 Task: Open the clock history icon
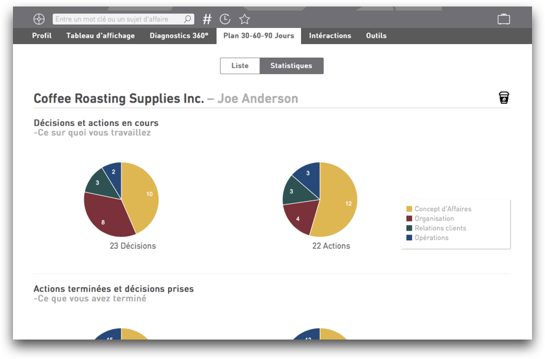tap(225, 19)
